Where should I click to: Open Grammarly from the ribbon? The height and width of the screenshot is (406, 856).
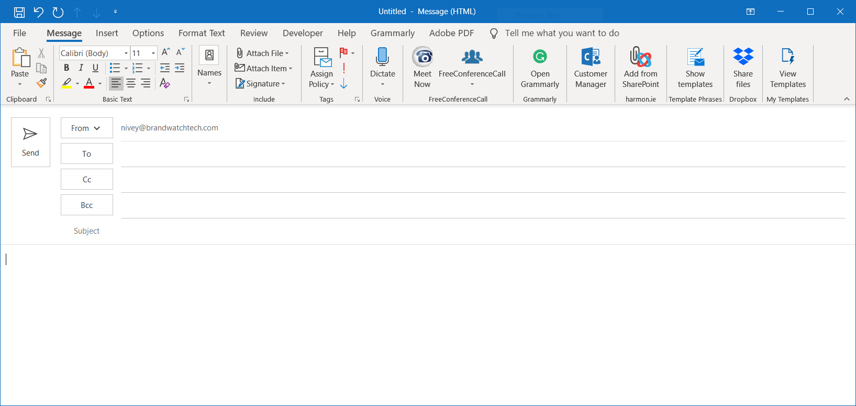coord(540,68)
